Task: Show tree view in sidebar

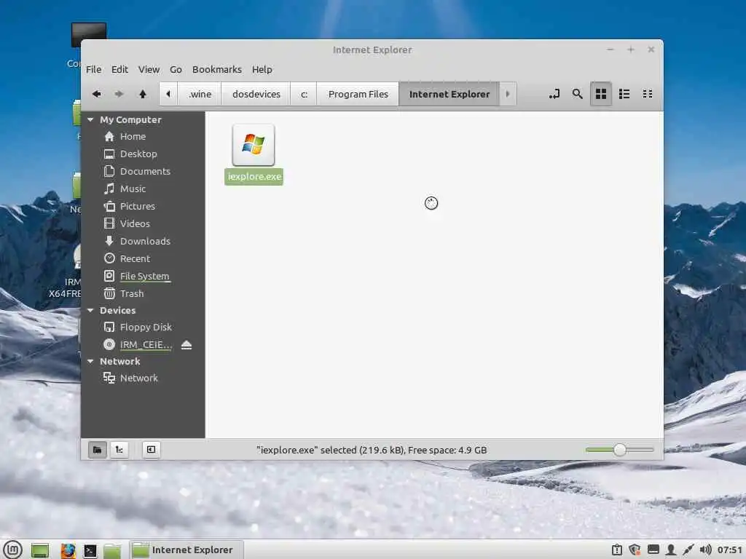Action: (119, 450)
